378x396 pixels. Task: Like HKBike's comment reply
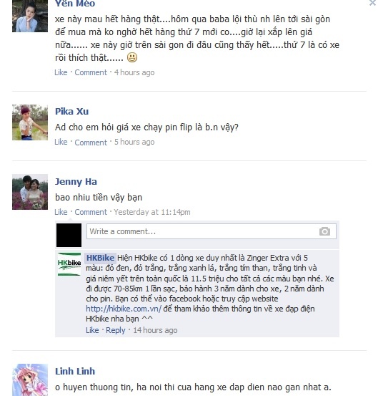(x=92, y=330)
